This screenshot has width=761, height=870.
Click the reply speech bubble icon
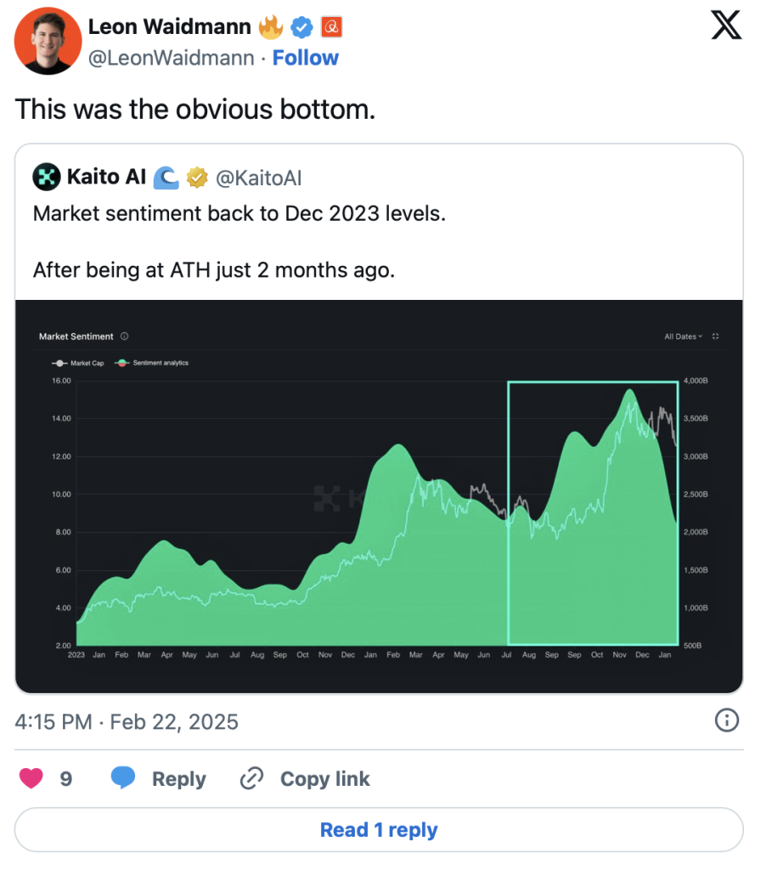(x=123, y=778)
